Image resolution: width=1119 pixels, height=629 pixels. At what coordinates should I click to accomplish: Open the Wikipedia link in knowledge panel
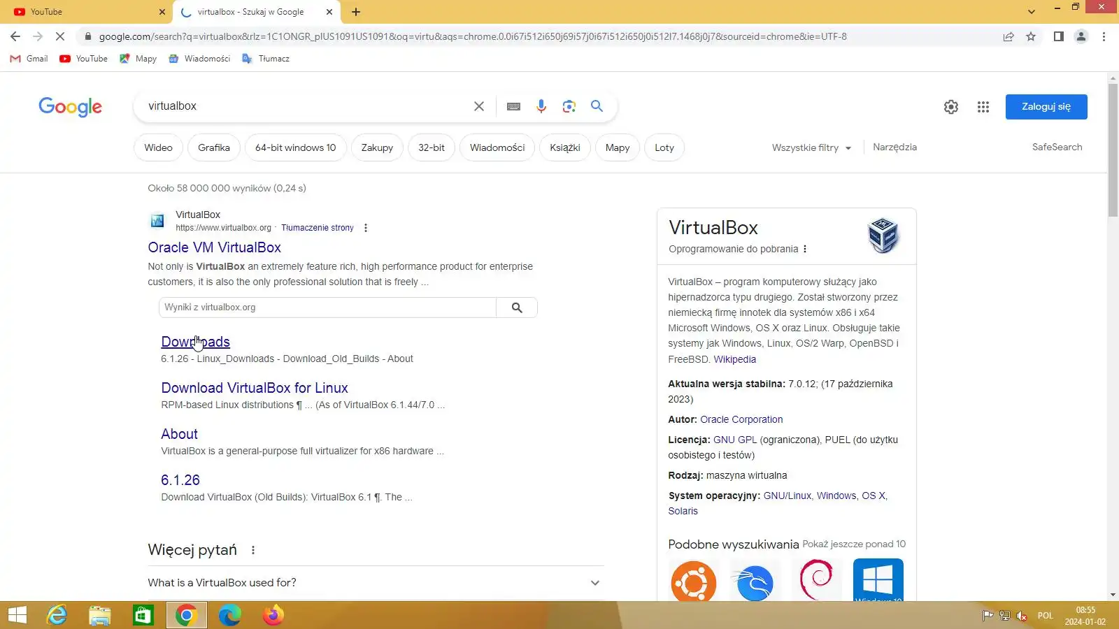735,359
